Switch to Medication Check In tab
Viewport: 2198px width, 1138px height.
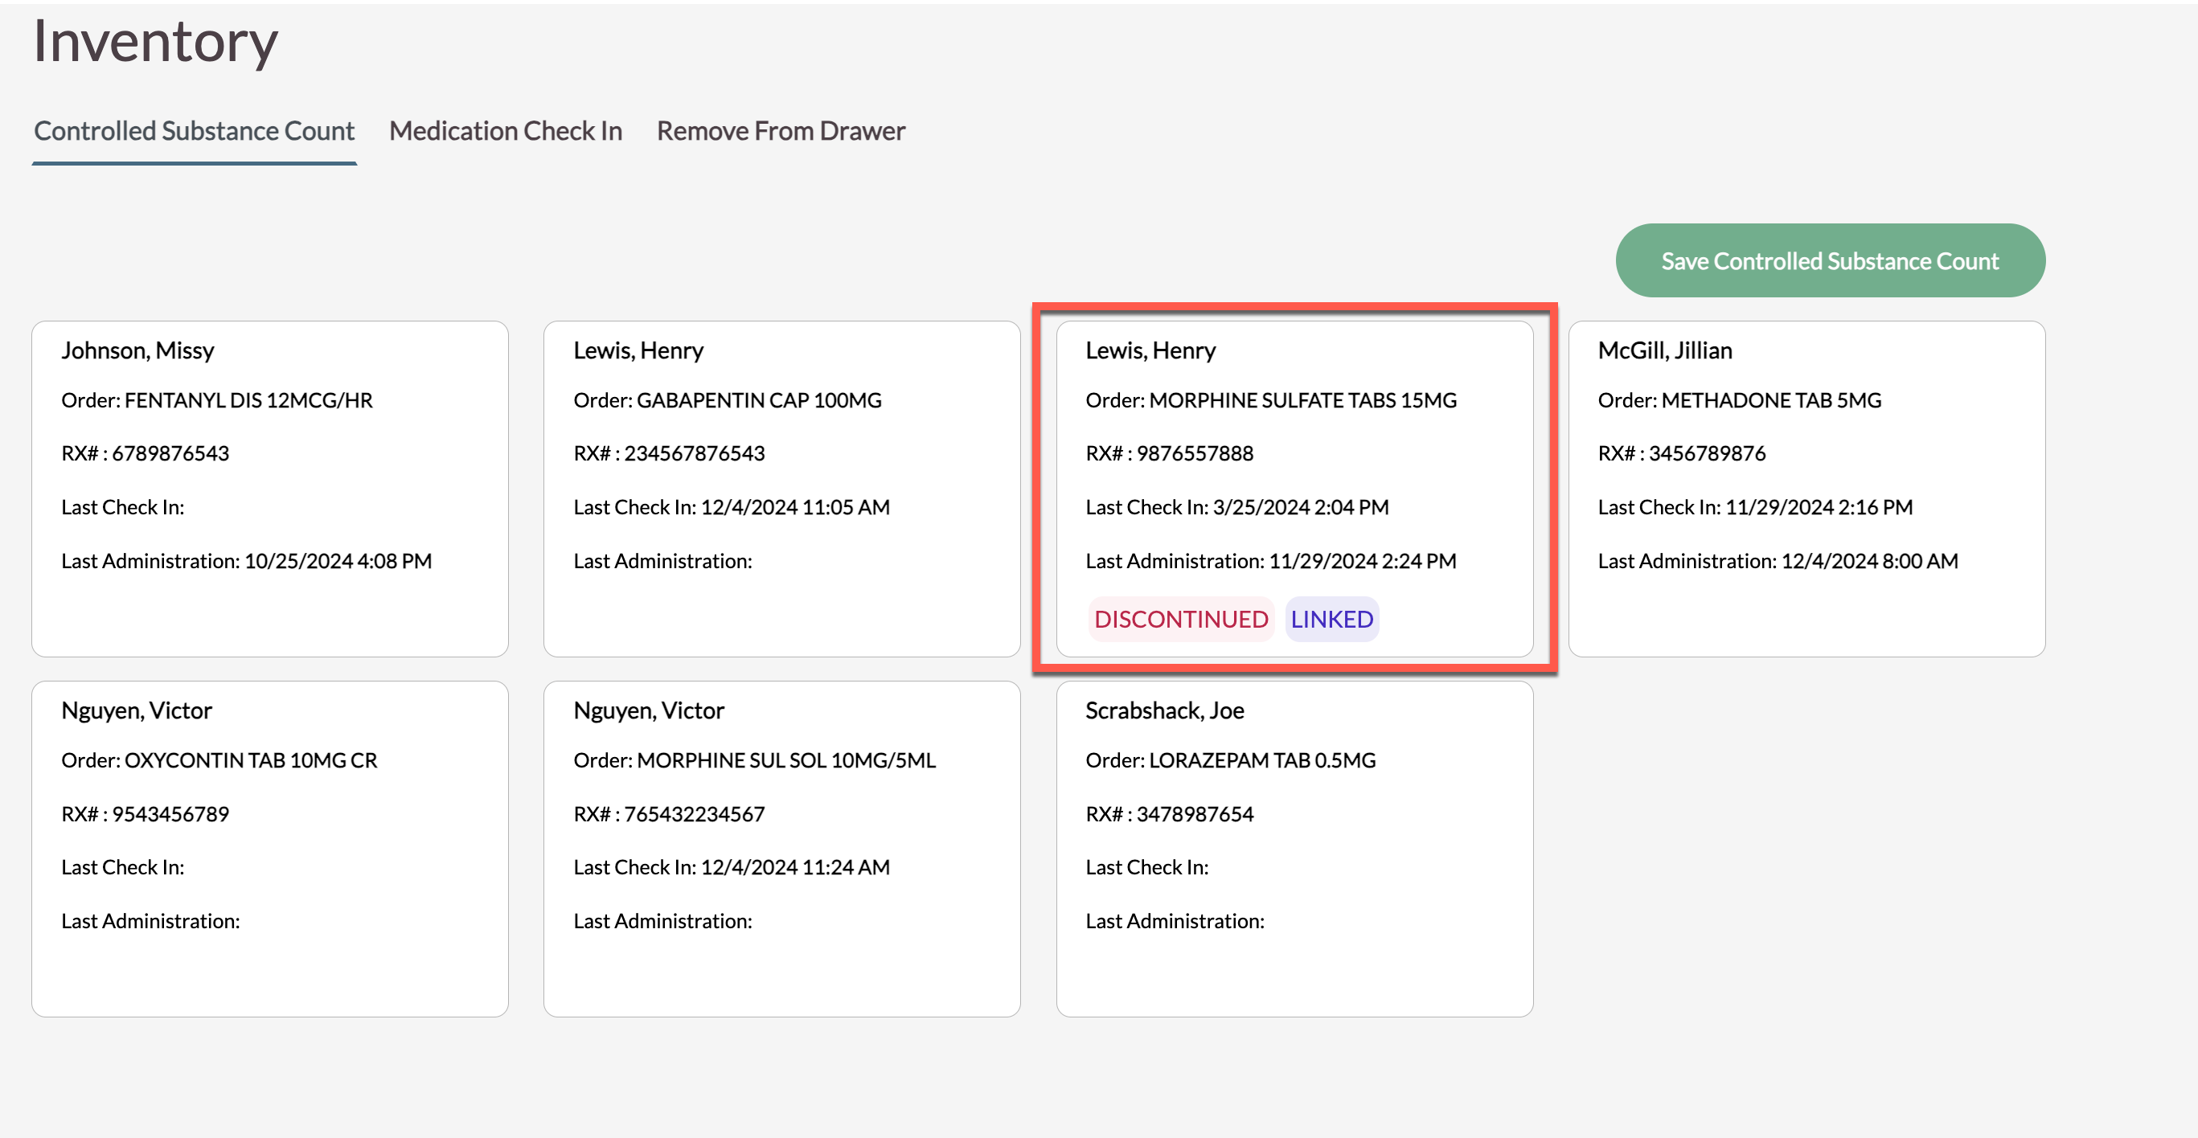[x=505, y=130]
